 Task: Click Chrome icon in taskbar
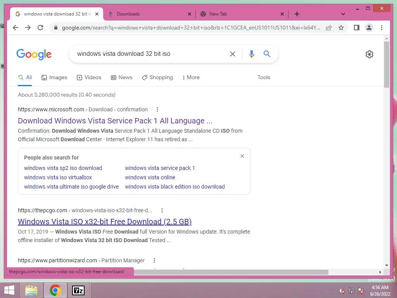click(x=55, y=290)
